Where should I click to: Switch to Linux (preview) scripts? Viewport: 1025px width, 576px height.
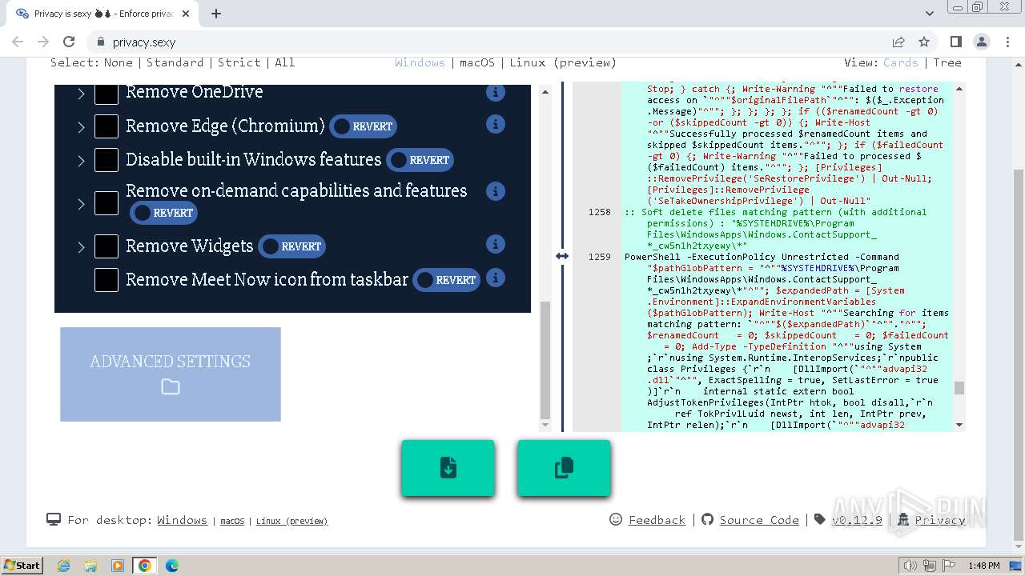point(563,62)
